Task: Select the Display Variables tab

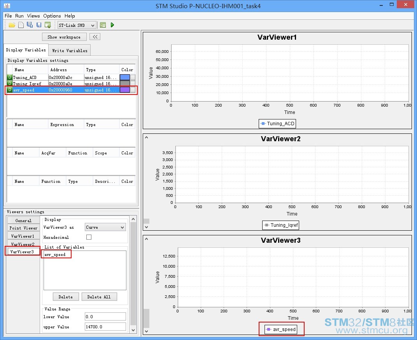Action: pyautogui.click(x=26, y=50)
